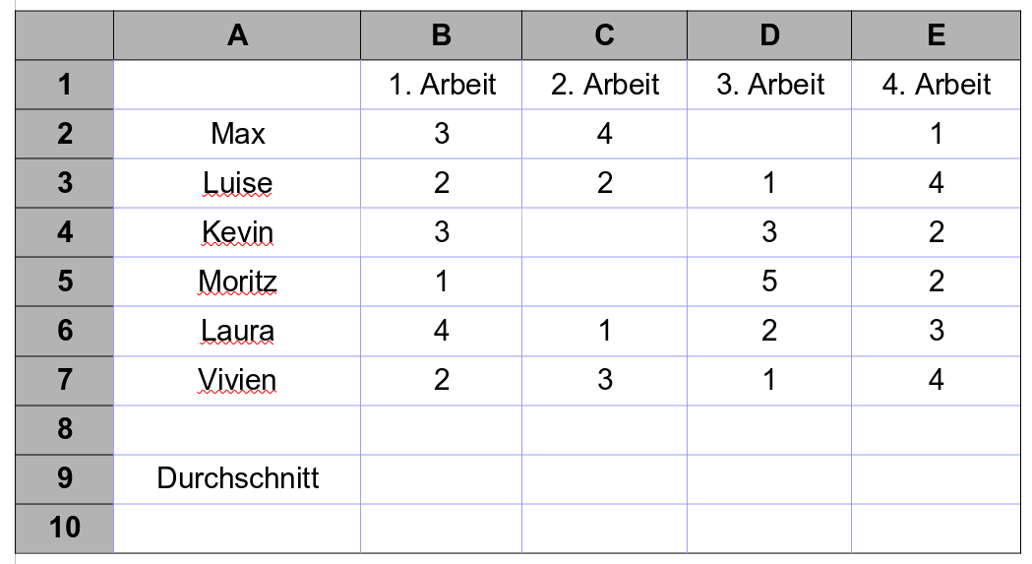Click empty cell for Max's 3. Arbeit
1032x564 pixels.
(769, 134)
